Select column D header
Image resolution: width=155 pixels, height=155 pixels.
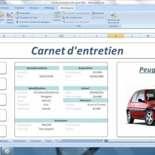[4, 36]
